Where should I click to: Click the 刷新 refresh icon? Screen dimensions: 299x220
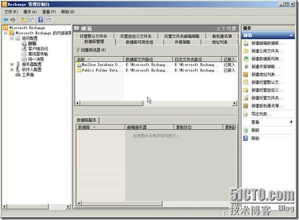246,130
